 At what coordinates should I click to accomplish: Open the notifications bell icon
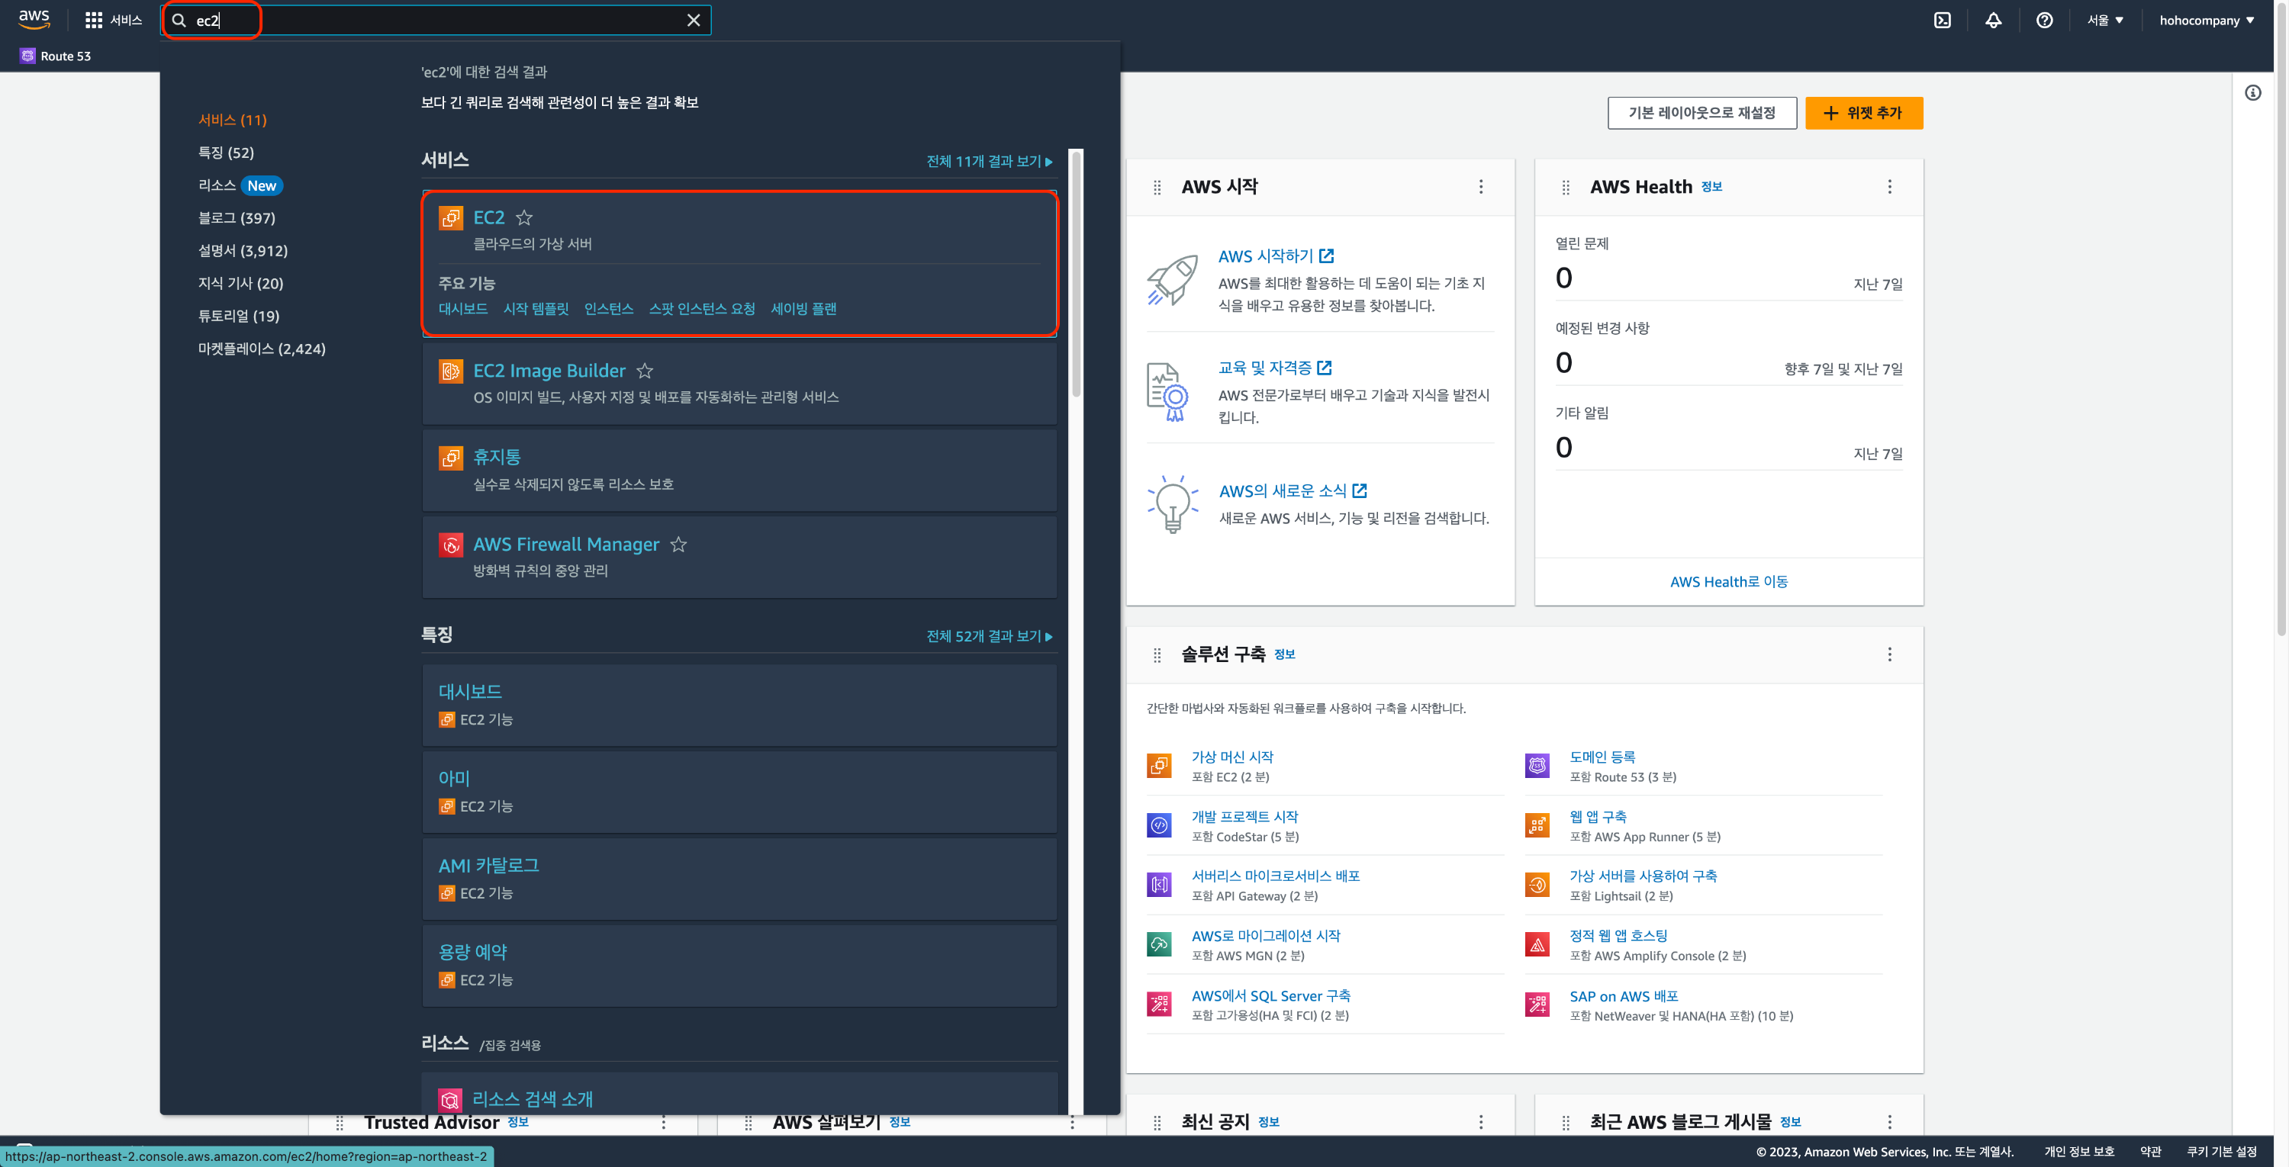pyautogui.click(x=1993, y=21)
